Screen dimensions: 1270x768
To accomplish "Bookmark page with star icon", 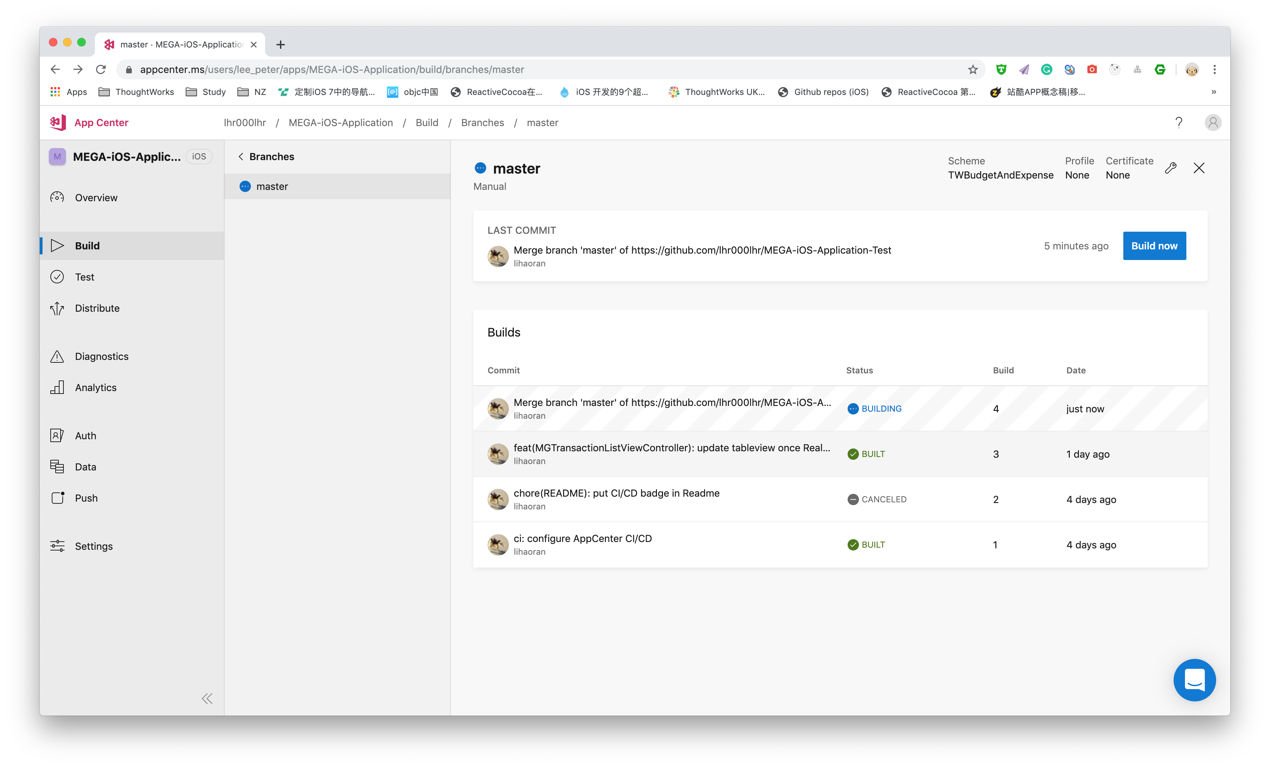I will pos(972,69).
